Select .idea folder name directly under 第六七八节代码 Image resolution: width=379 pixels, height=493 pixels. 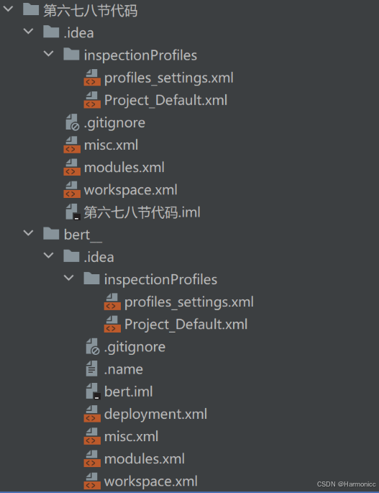pos(79,32)
